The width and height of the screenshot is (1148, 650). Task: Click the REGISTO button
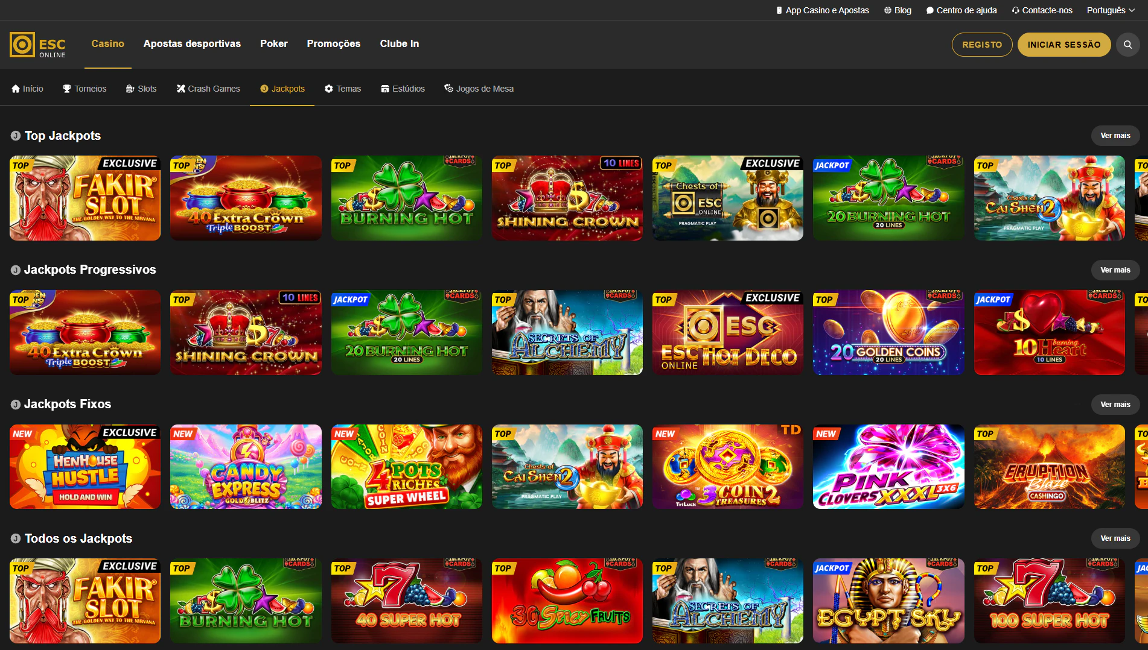pos(982,45)
